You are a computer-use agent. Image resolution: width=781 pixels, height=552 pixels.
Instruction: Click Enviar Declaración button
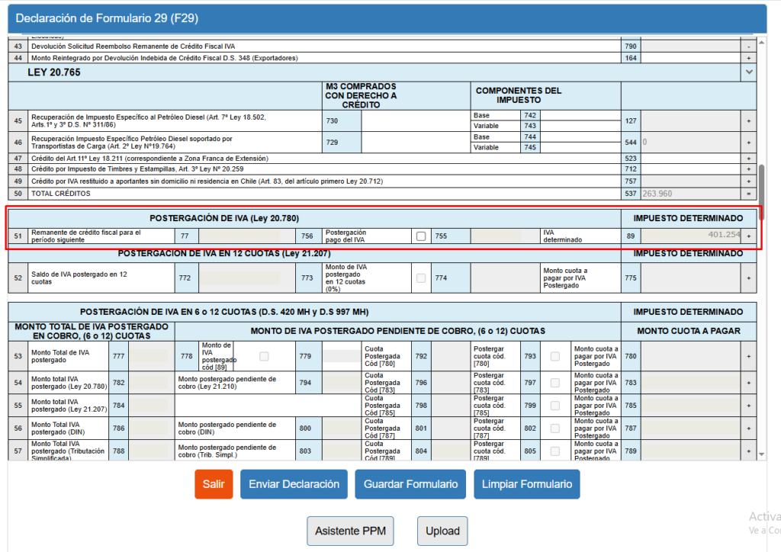pos(294,484)
